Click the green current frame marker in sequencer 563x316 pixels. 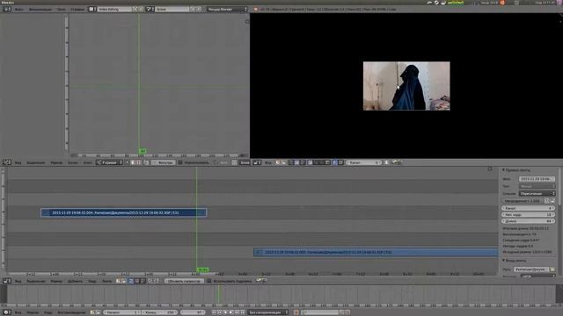tap(202, 269)
